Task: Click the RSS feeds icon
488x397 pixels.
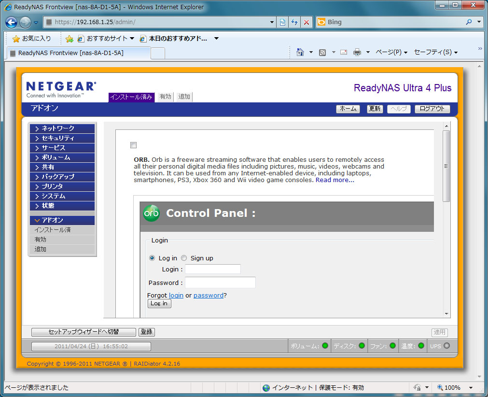Action: 322,52
